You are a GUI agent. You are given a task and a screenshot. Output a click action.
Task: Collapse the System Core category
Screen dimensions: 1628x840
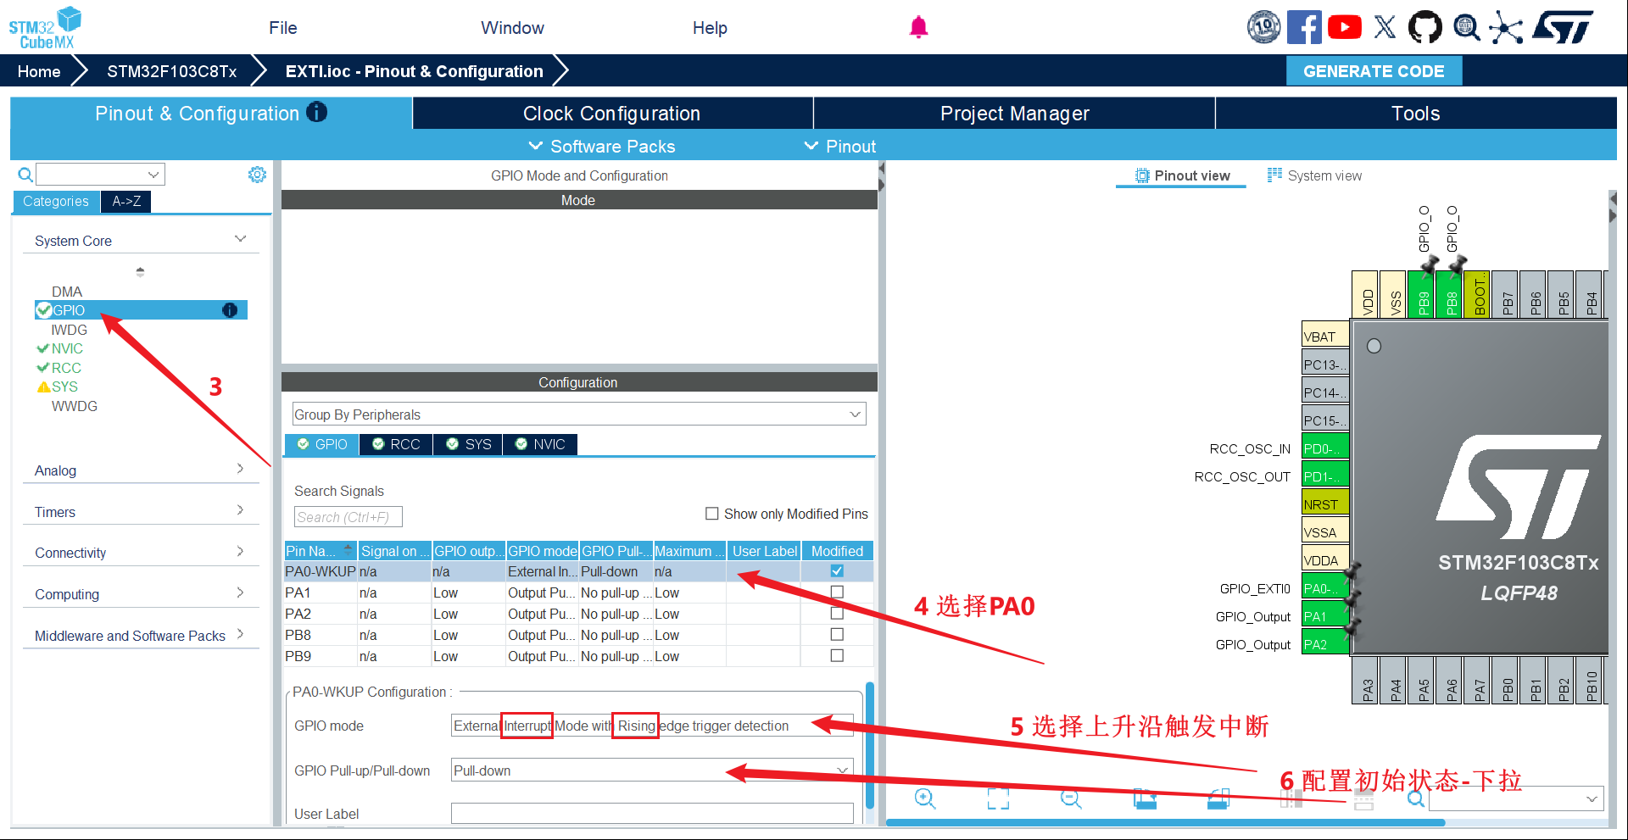point(140,241)
